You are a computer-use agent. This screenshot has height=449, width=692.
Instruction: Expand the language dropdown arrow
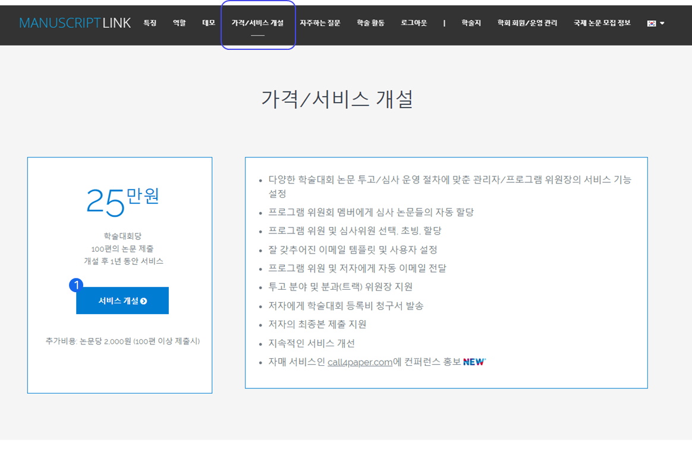point(662,23)
